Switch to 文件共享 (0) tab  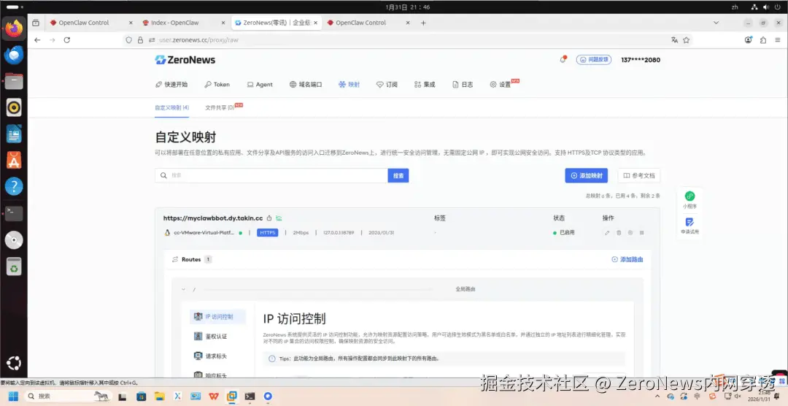pos(220,107)
